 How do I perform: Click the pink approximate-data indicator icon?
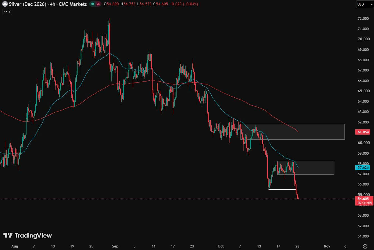tap(98, 4)
